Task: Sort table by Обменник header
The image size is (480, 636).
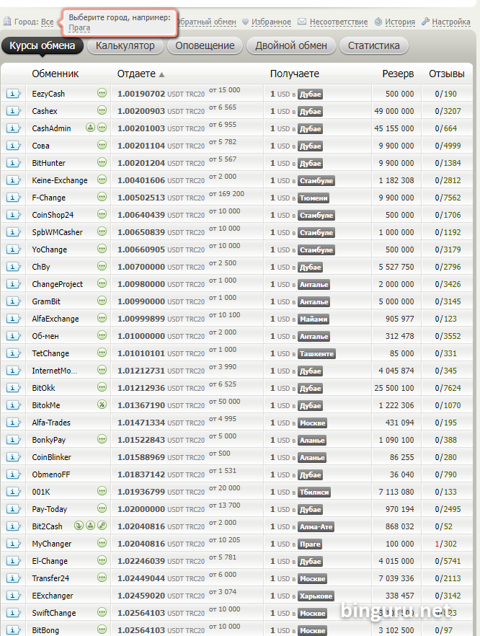Action: 55,74
